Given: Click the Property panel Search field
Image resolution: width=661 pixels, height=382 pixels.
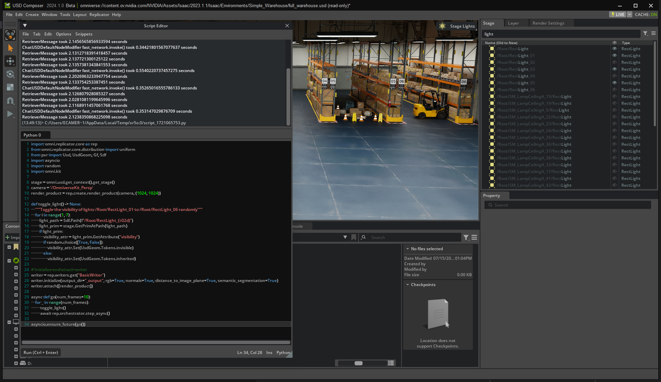Looking at the screenshot, I should pos(568,205).
